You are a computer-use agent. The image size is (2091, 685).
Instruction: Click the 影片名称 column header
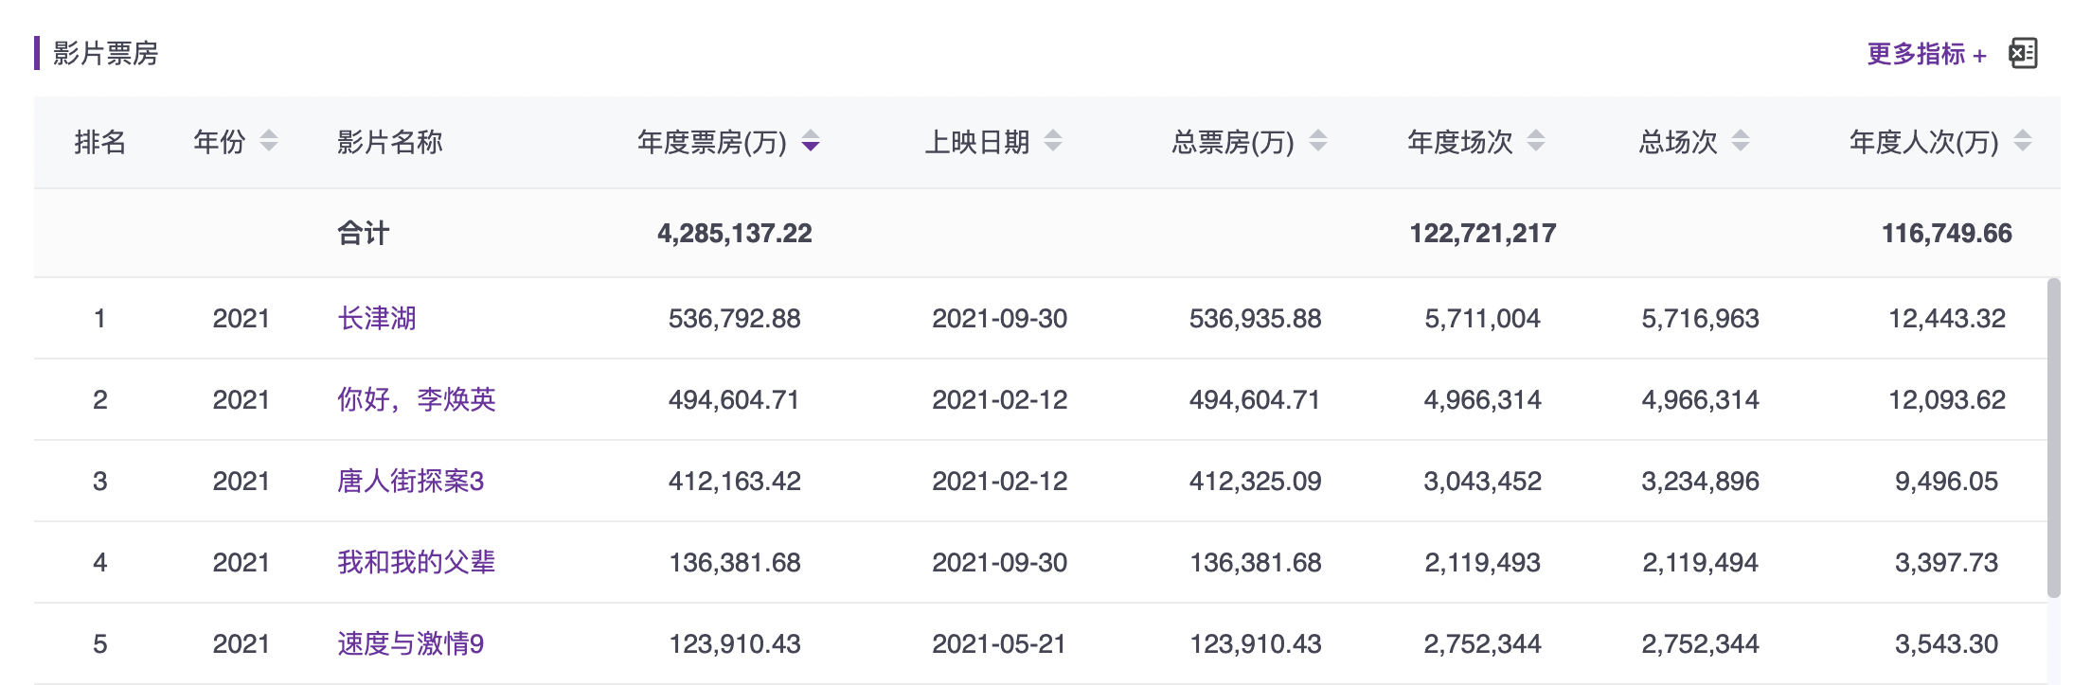[389, 142]
